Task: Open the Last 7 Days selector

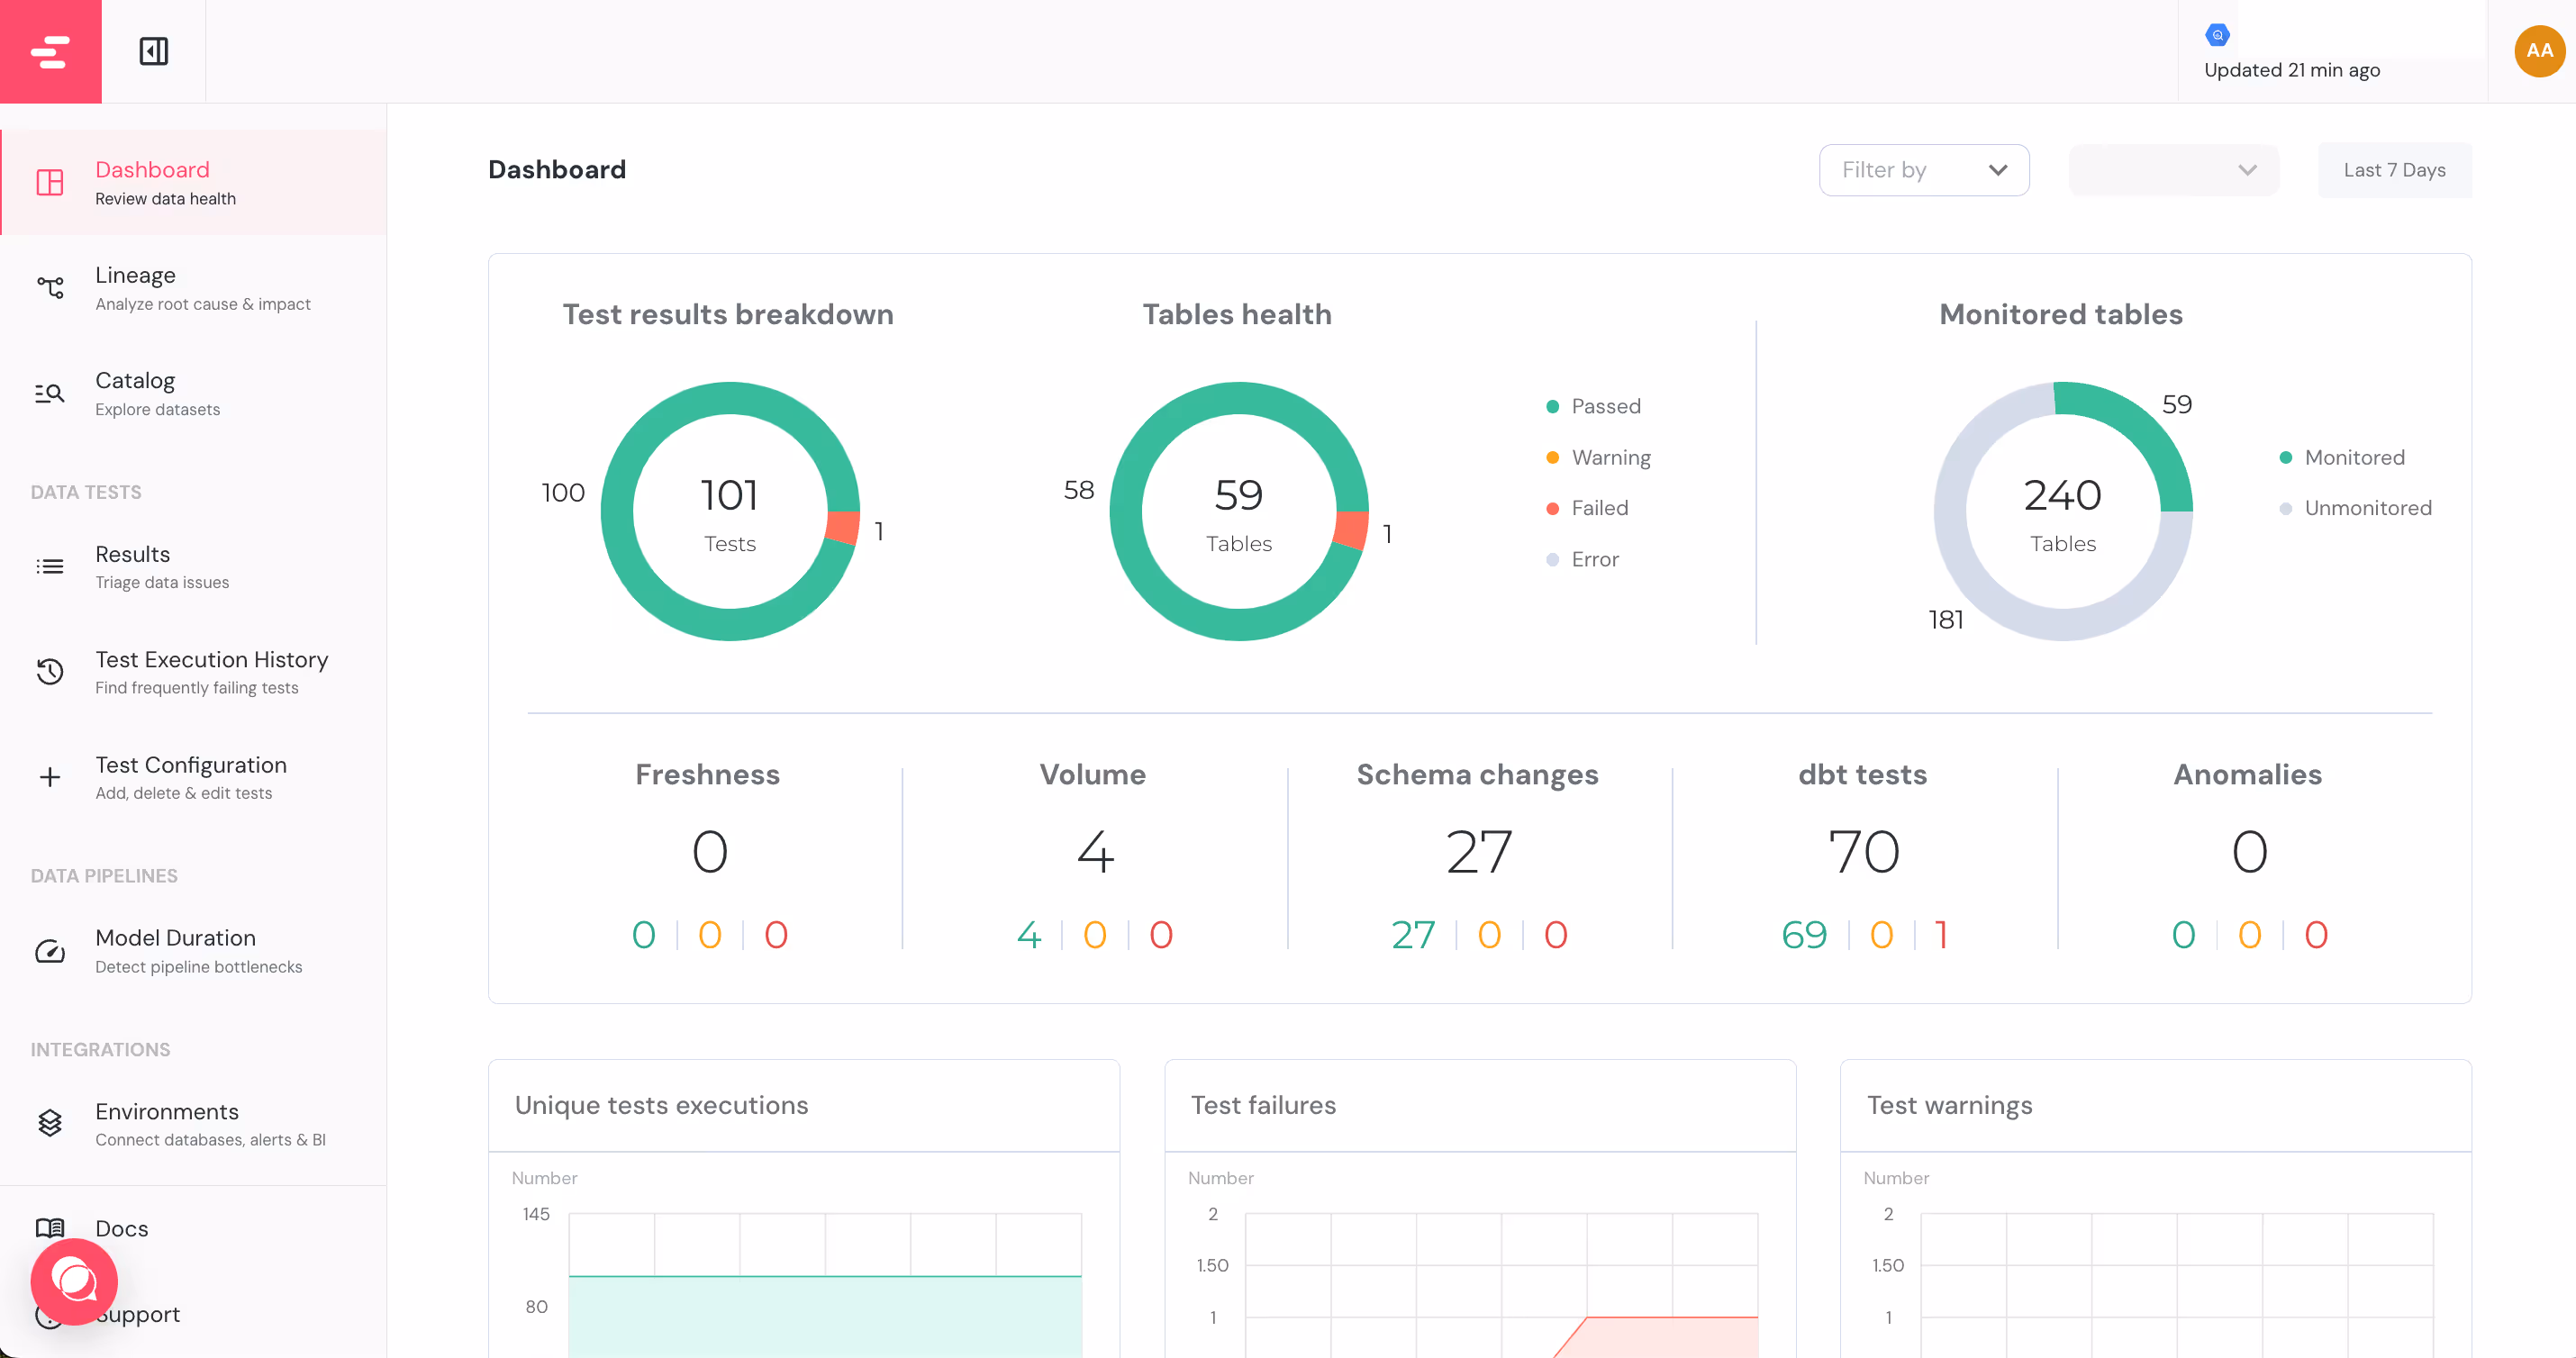Action: point(2394,170)
